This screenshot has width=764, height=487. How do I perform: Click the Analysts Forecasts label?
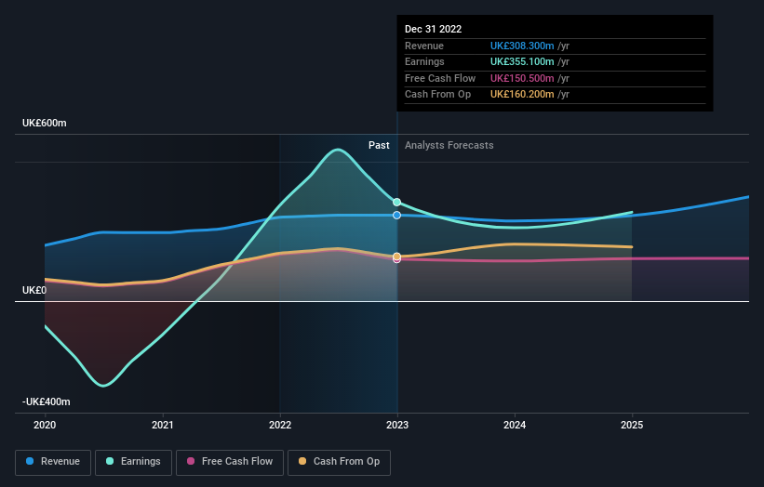pyautogui.click(x=449, y=146)
